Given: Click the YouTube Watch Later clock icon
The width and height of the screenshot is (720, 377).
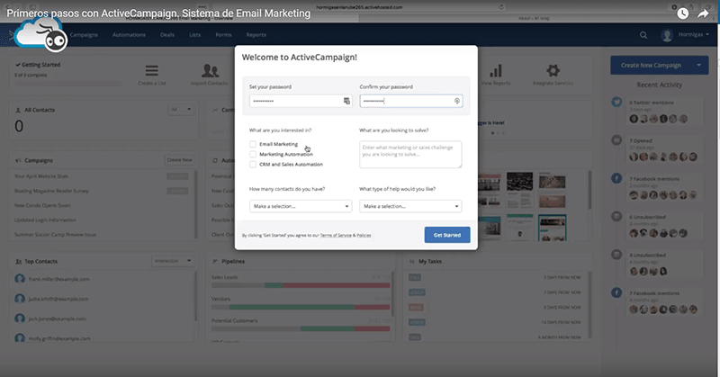Looking at the screenshot, I should pyautogui.click(x=683, y=13).
